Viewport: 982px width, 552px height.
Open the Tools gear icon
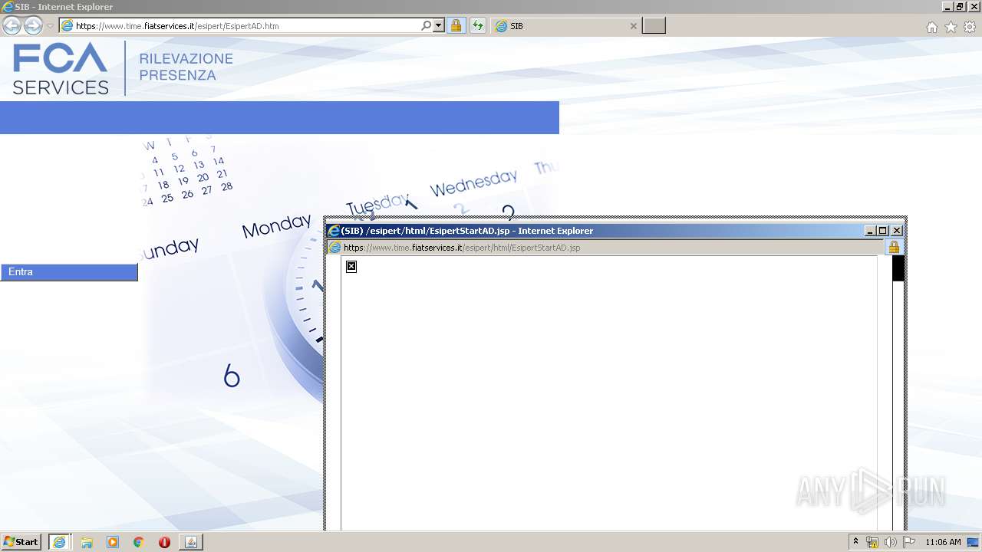970,28
